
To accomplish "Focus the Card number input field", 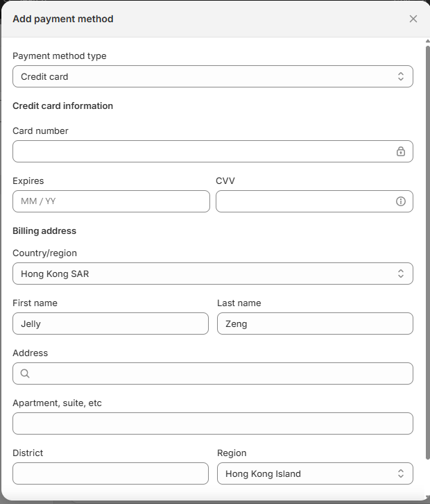I will point(201,151).
